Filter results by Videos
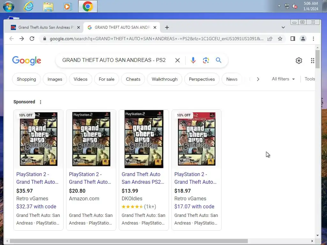The width and height of the screenshot is (327, 245). point(80,79)
